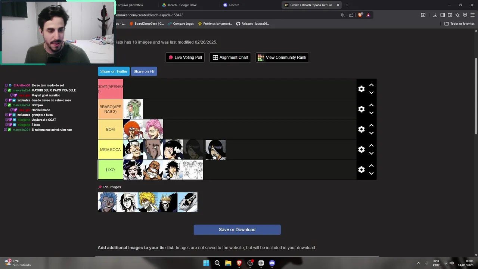Click the address bar URL

coord(150,15)
